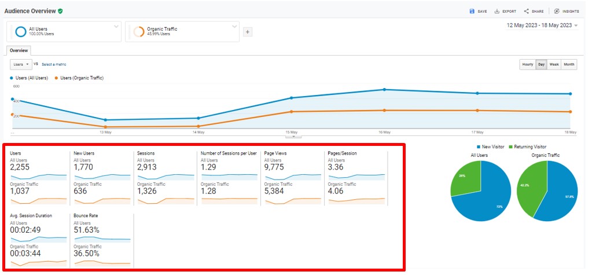
Task: Click the 13 May data point on blue line
Action: [106, 120]
